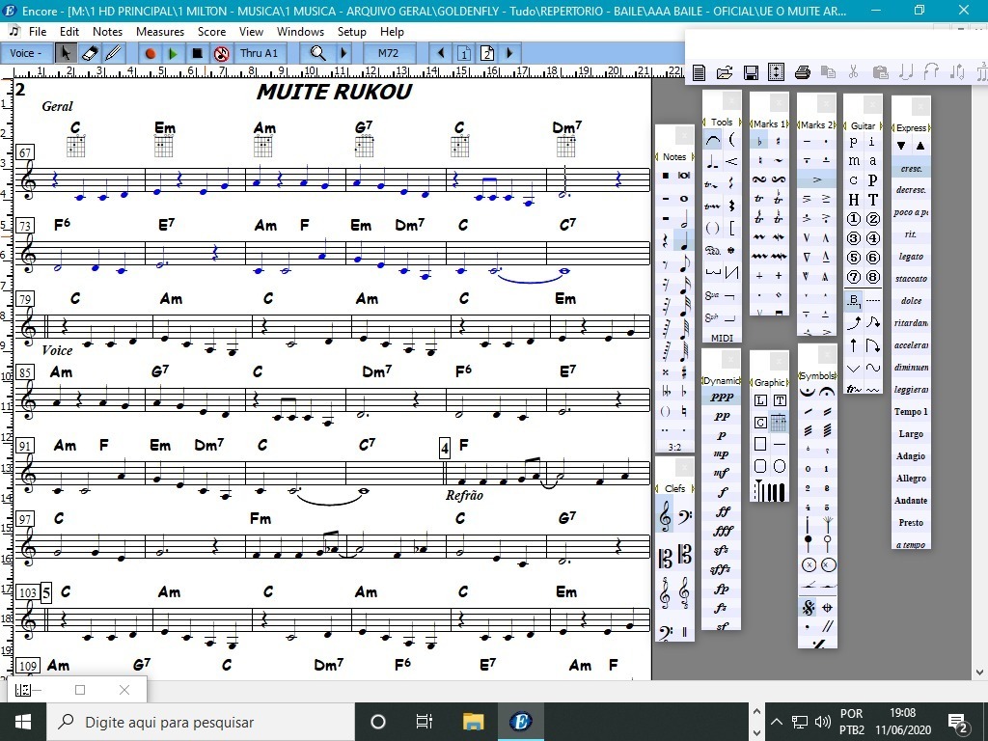Select the quarter rest in Notes palette
The width and height of the screenshot is (988, 741).
tap(666, 240)
